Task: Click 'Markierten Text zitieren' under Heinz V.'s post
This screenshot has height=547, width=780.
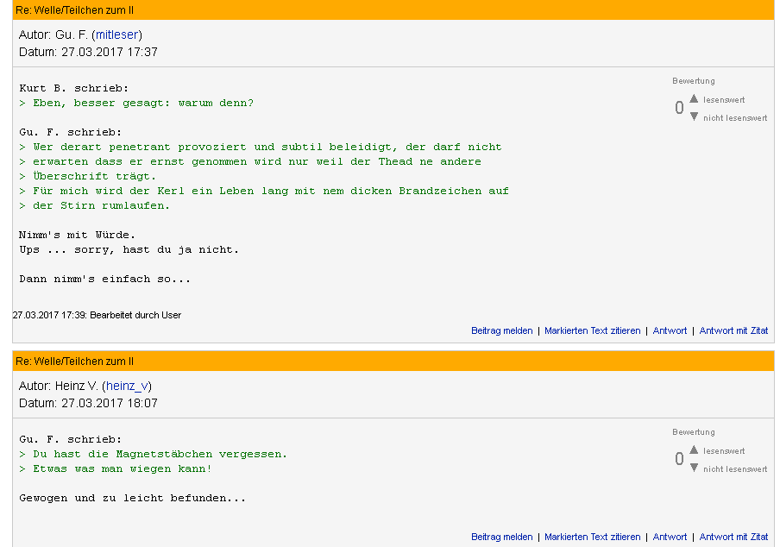Action: [593, 537]
